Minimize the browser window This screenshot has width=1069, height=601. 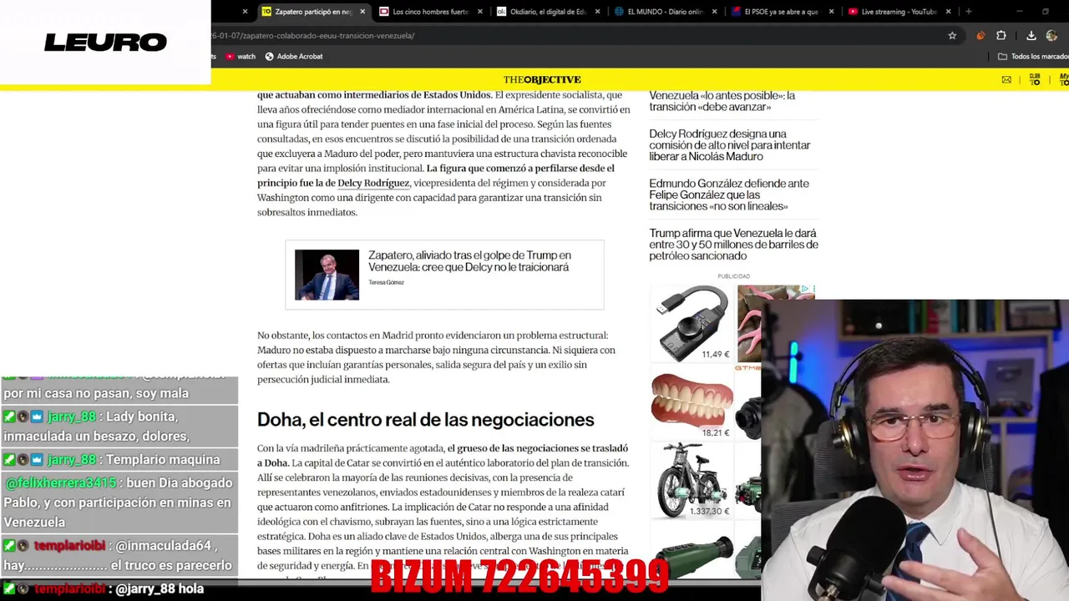tap(1020, 12)
